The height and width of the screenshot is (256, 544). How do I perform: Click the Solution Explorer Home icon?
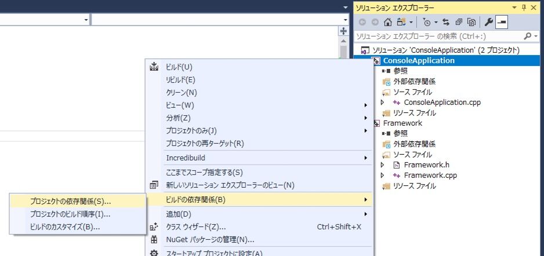click(x=388, y=22)
